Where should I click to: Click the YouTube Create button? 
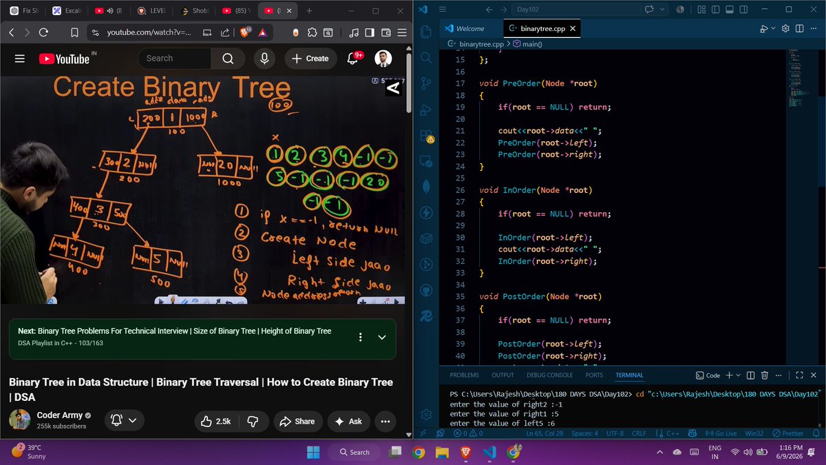(310, 59)
